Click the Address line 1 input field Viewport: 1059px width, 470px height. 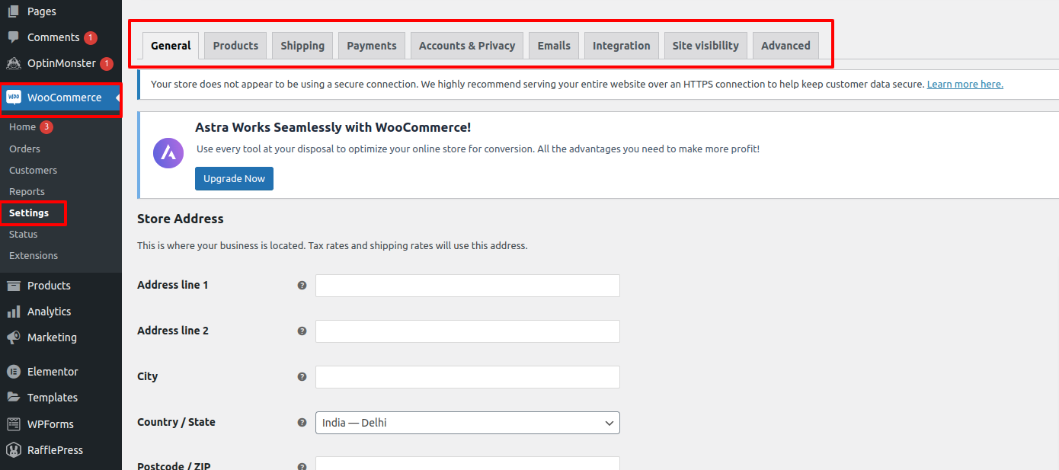point(468,286)
